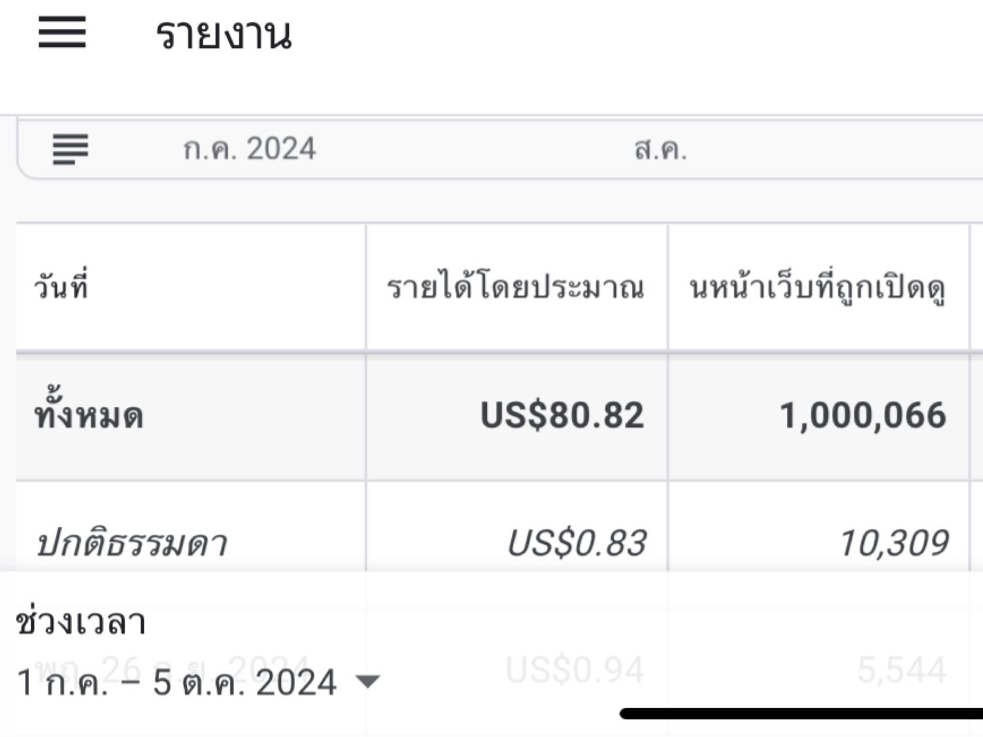Sort by หน้าเว็บที่ถูกเปิดดู column header
The image size is (983, 737).
[817, 288]
